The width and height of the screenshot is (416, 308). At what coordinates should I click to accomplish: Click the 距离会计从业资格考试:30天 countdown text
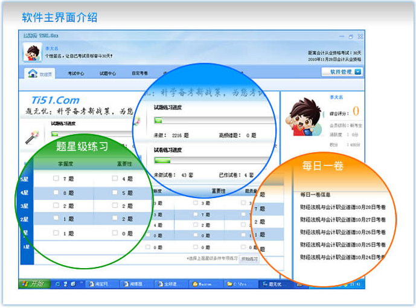[x=334, y=53]
